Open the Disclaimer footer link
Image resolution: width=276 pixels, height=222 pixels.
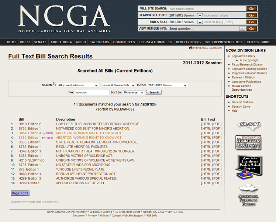tap(79, 216)
